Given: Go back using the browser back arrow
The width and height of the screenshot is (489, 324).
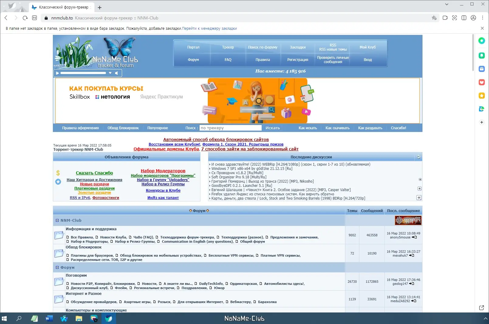Looking at the screenshot, I should 6,18.
